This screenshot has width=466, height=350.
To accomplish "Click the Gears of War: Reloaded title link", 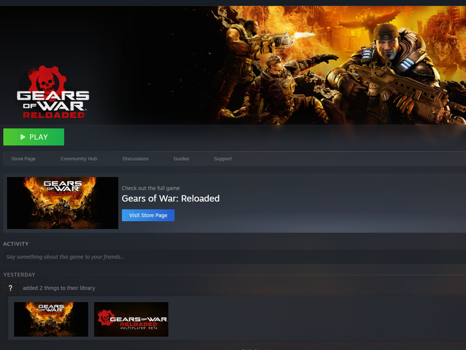I will [171, 199].
